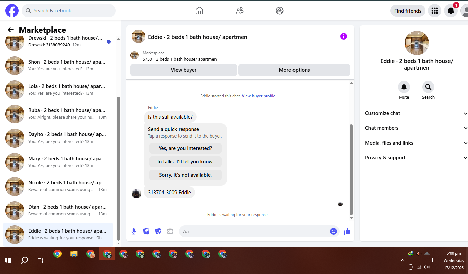Open Ruba conversation
Viewport: 468px width, 274px height.
pos(58,114)
